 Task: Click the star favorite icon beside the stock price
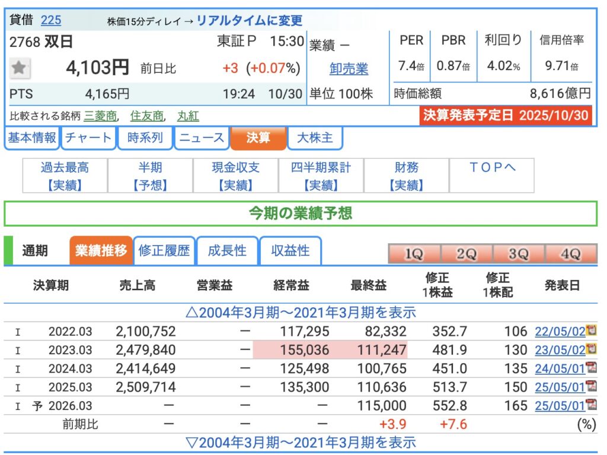click(x=20, y=68)
